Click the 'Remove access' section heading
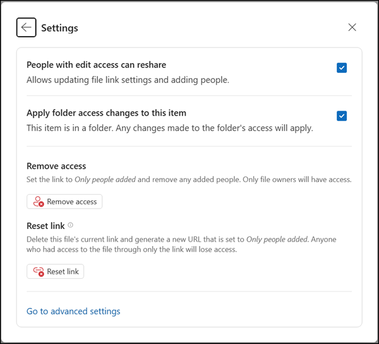 pos(56,166)
